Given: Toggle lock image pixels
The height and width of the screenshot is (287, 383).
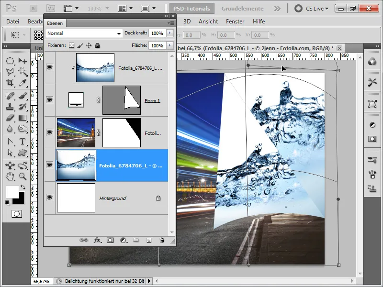Looking at the screenshot, I should tap(80, 45).
